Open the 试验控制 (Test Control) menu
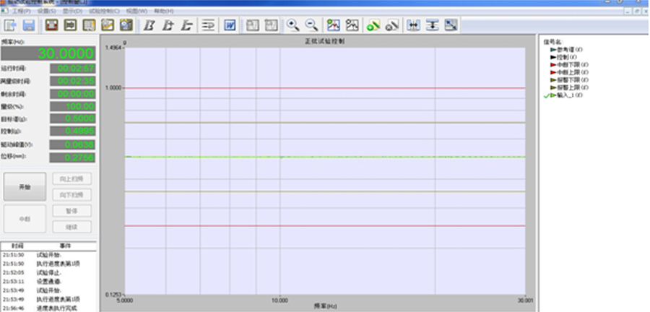The image size is (650, 312). point(104,12)
